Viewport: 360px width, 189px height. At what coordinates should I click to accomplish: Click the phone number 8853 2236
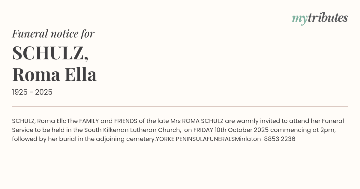(280, 139)
